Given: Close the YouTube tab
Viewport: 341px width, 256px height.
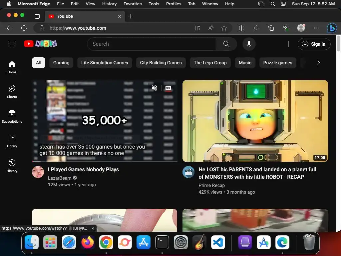Looking at the screenshot, I should click(120, 16).
